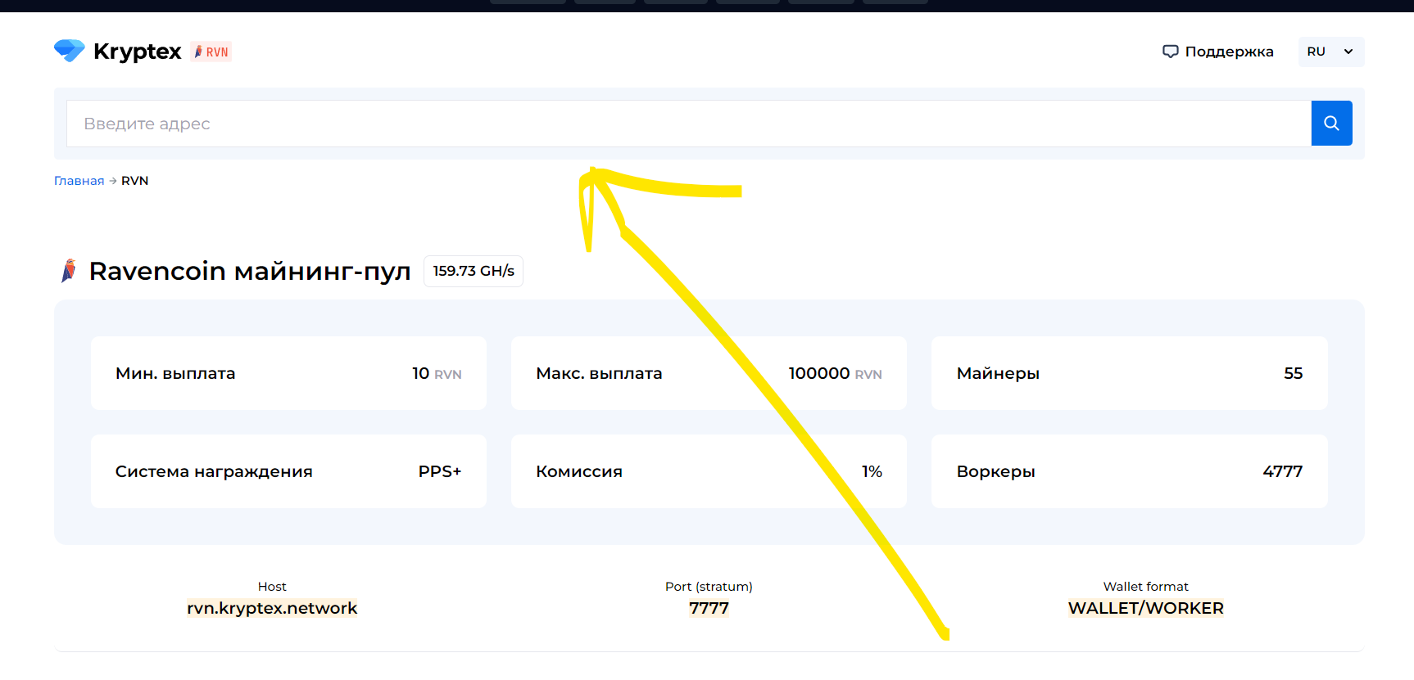Select the 10 RVN minimum payout value
The height and width of the screenshot is (680, 1414).
click(x=437, y=373)
